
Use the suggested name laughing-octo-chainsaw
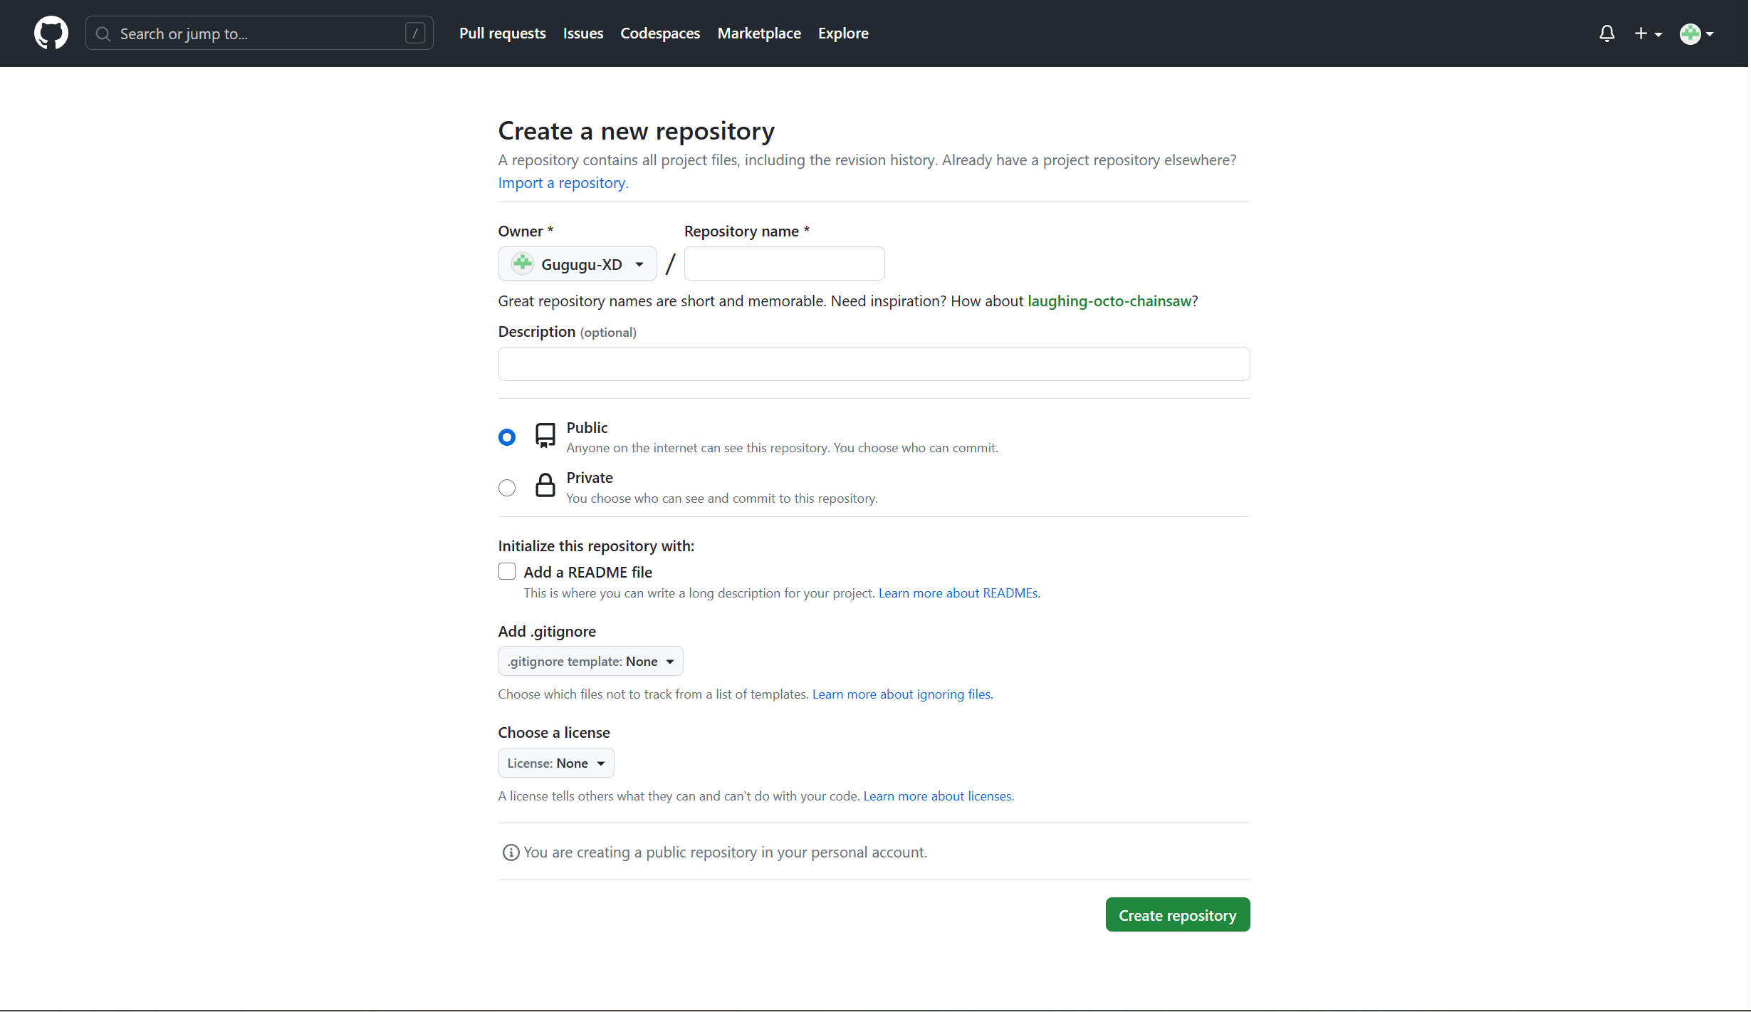[x=1109, y=301]
